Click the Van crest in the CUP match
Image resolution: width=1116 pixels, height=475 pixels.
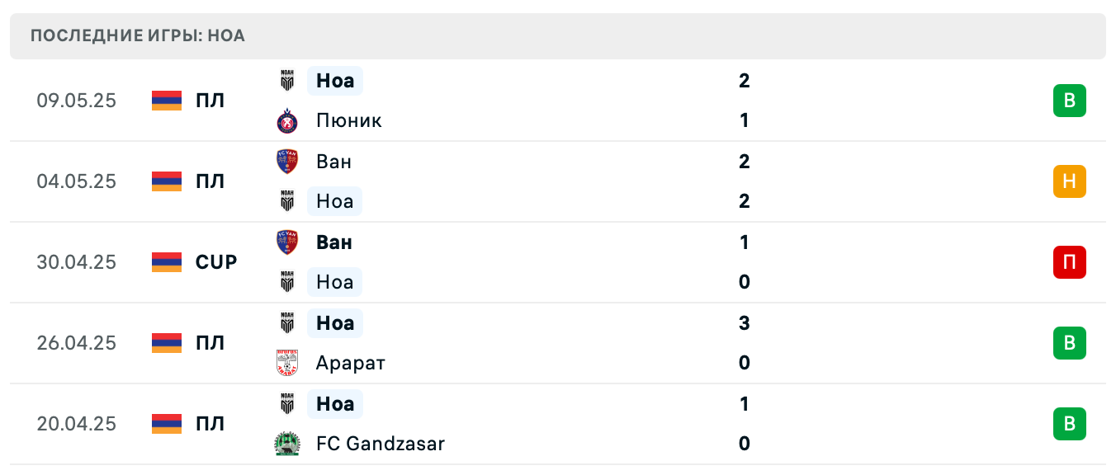tap(286, 242)
